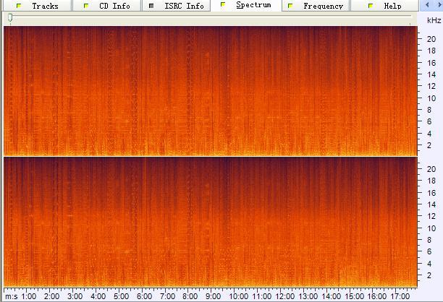
Task: Click the Frequency tab indicator icon
Action: (x=290, y=6)
